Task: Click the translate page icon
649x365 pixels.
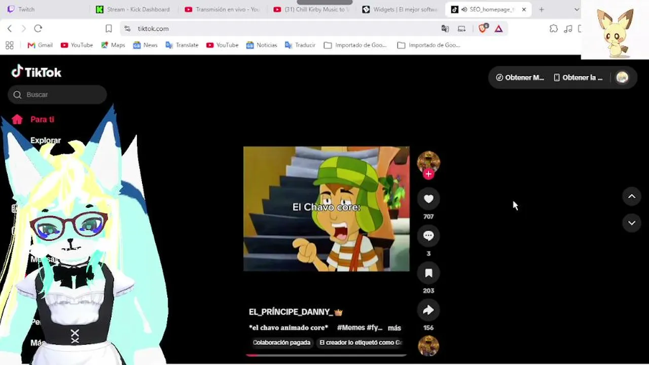Action: [x=445, y=28]
